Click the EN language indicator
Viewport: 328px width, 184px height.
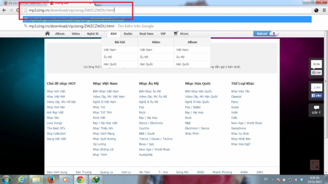(x=266, y=179)
